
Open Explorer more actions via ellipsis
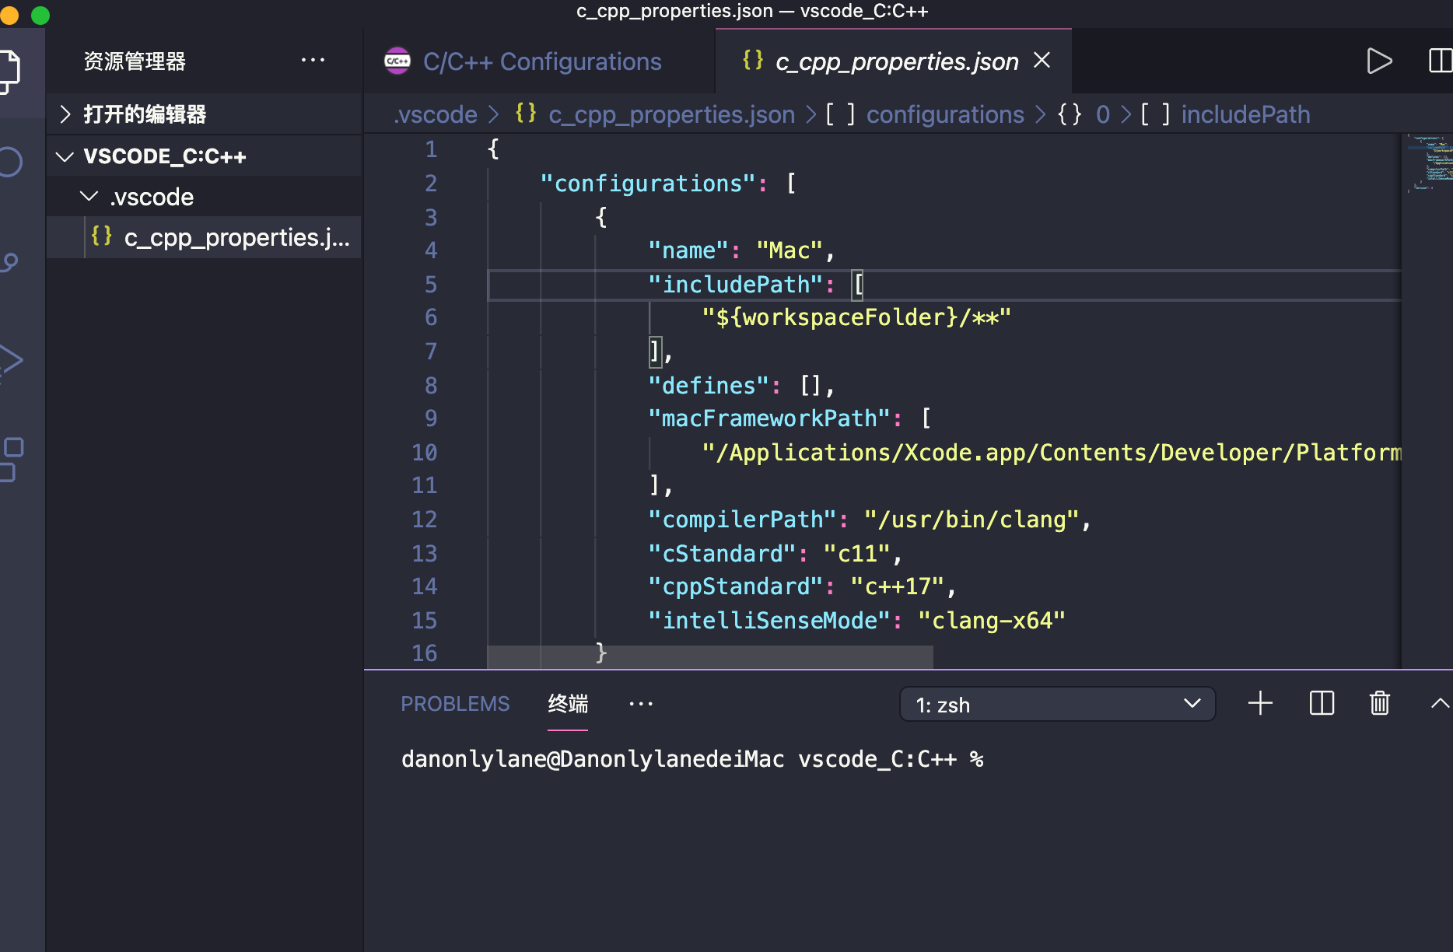click(x=313, y=60)
